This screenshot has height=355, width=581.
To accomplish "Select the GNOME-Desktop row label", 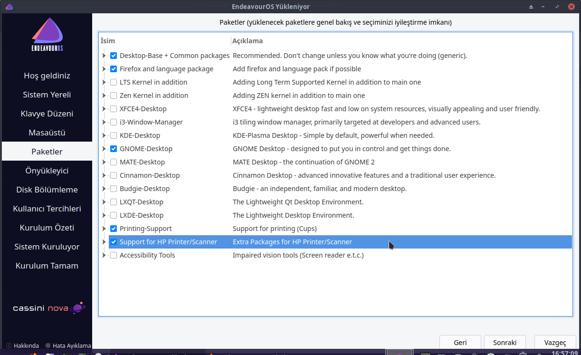I will tap(146, 149).
